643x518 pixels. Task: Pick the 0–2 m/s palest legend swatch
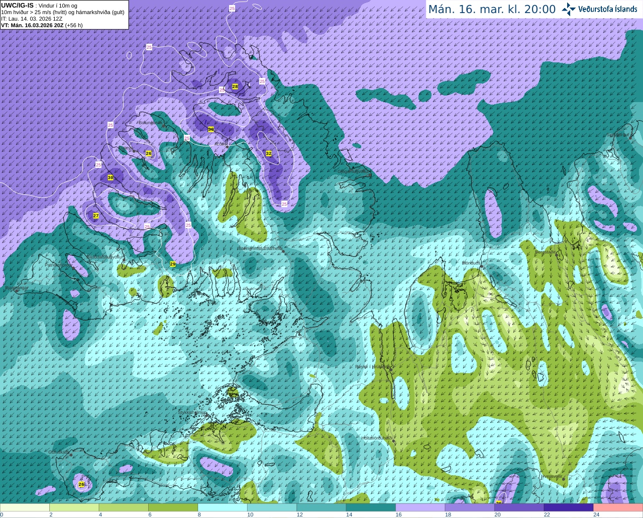25,507
